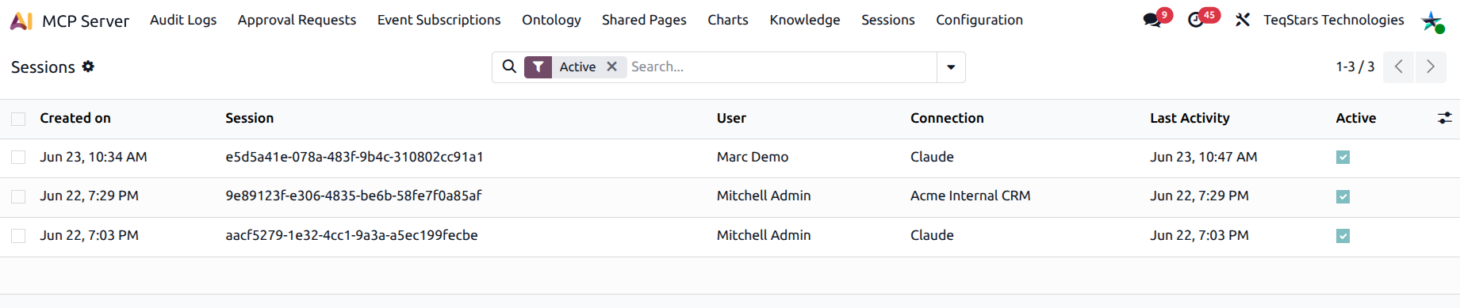
Task: Open the Ontology menu
Action: coord(551,20)
